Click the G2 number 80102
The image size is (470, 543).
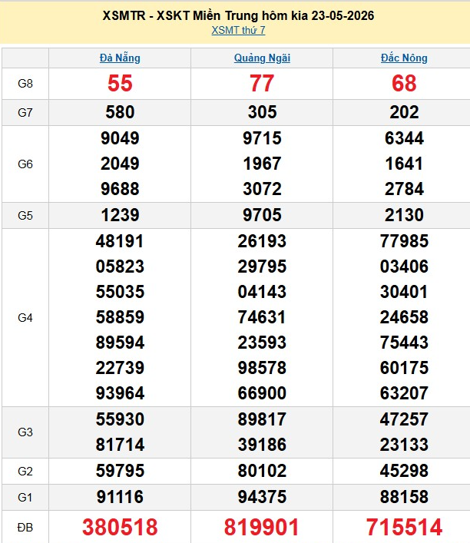coord(262,471)
